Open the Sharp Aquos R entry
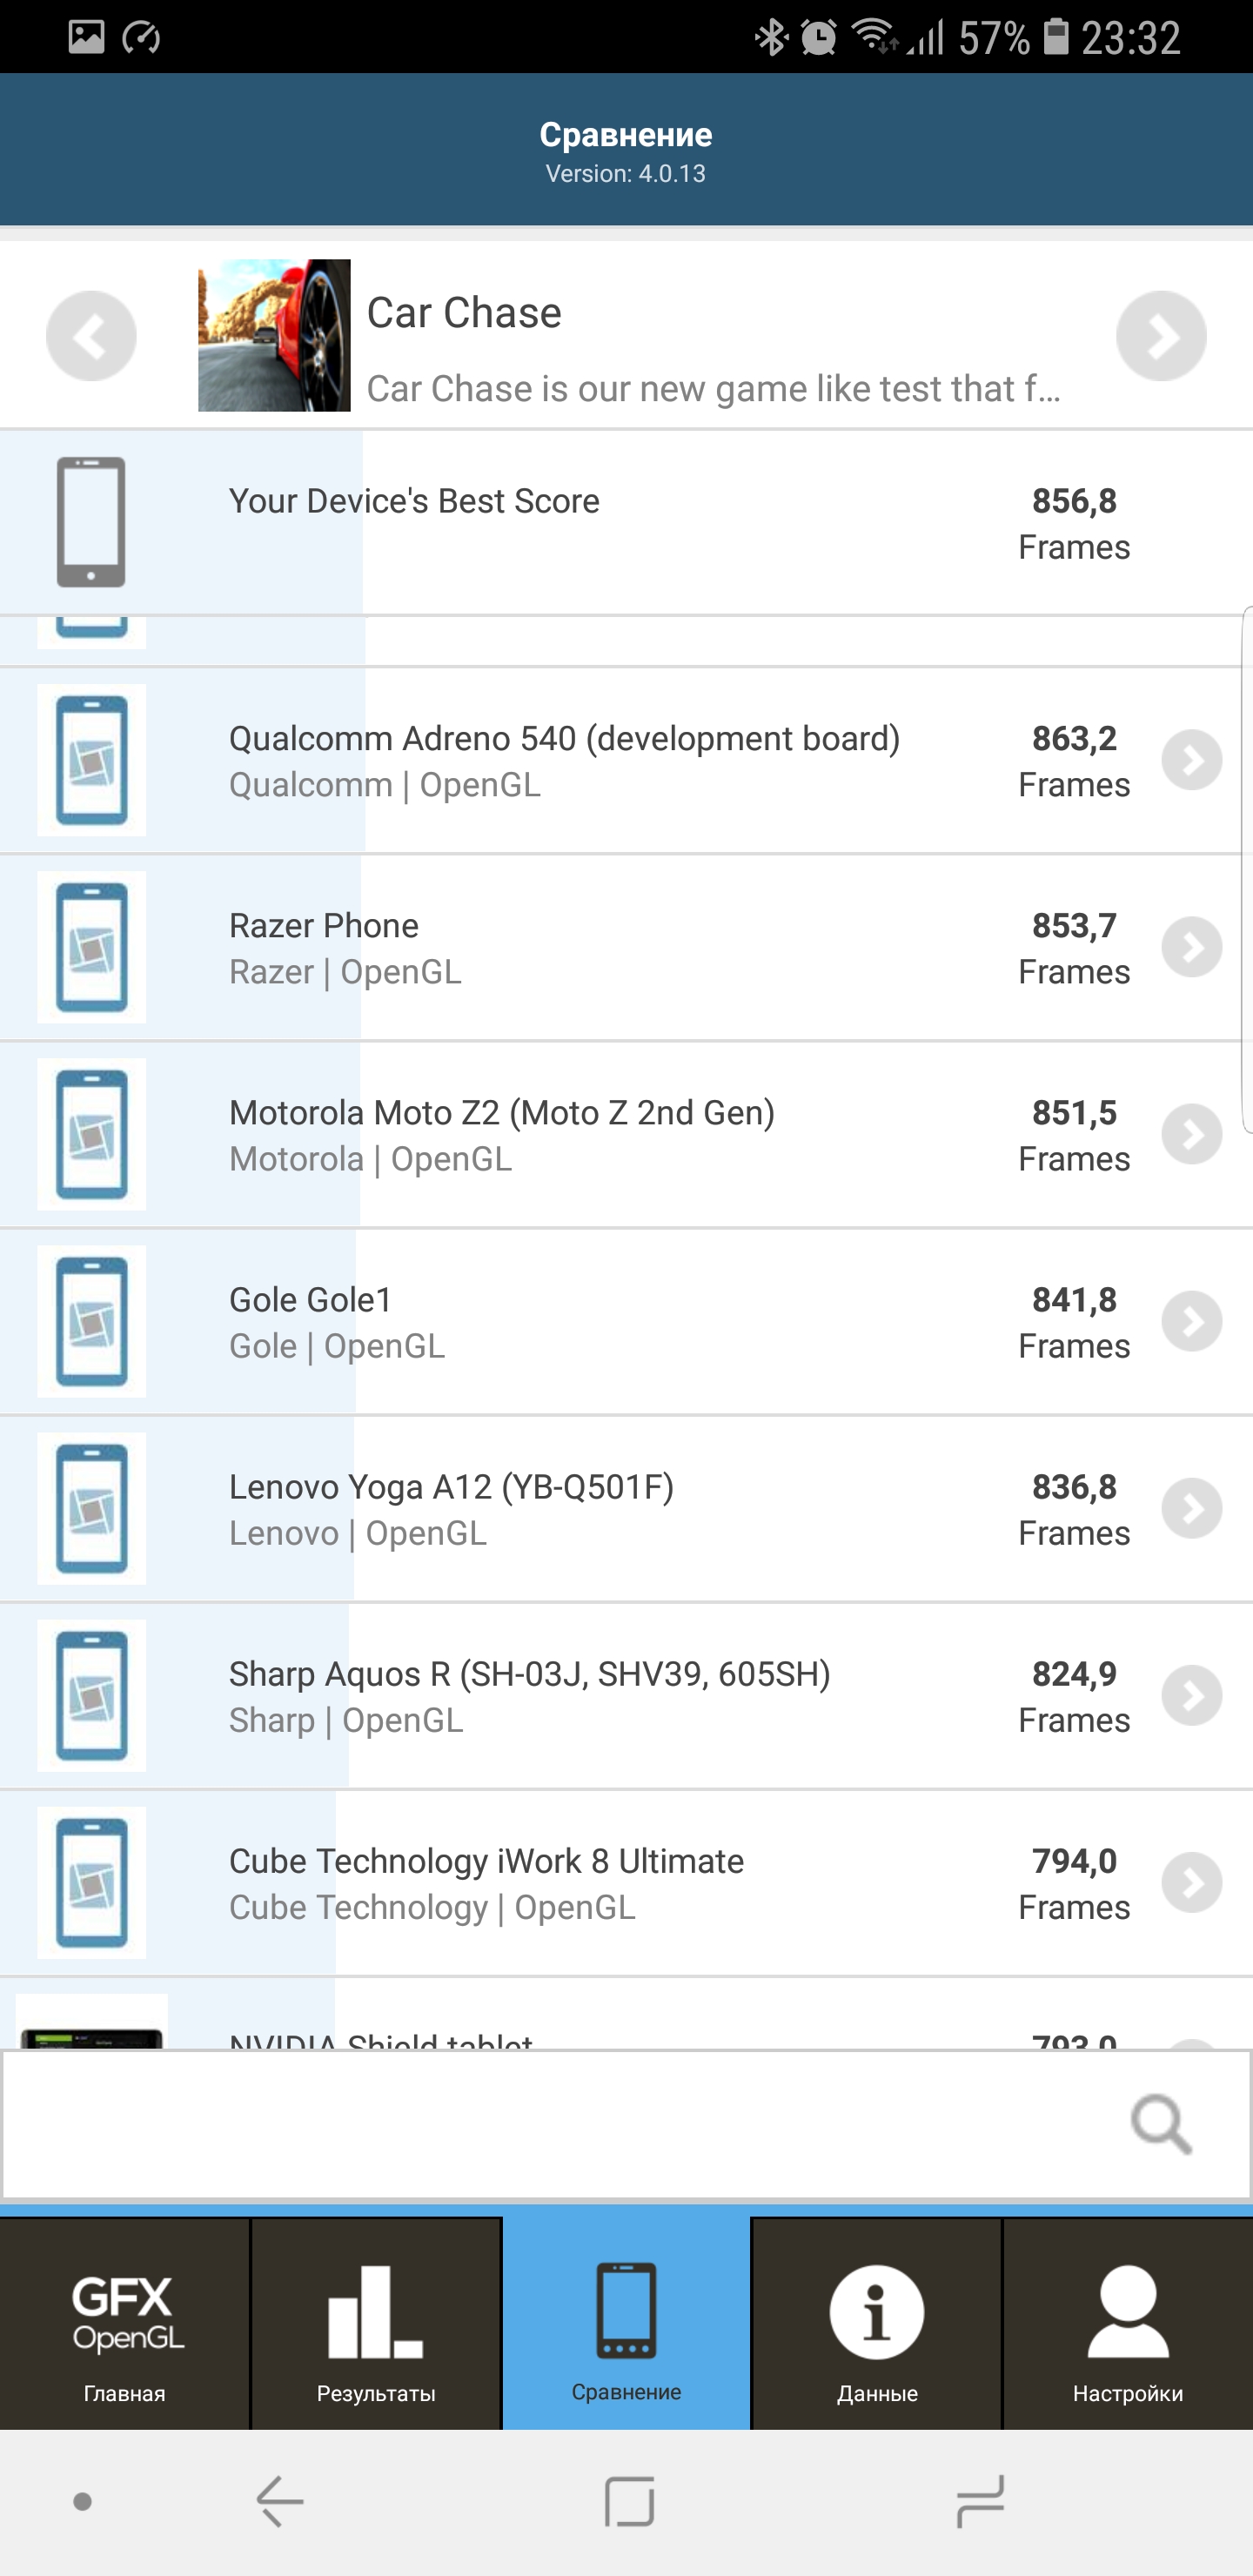This screenshot has width=1253, height=2576. coord(529,1695)
